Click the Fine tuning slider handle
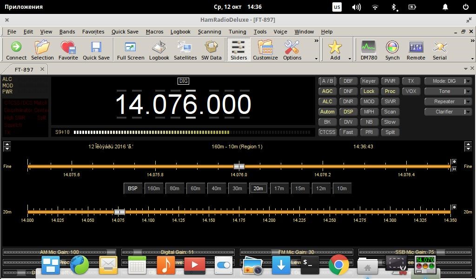The width and height of the screenshot is (476, 279). point(239,166)
